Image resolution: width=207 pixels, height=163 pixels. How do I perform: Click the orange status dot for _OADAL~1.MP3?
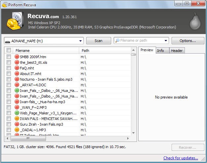click(17, 130)
